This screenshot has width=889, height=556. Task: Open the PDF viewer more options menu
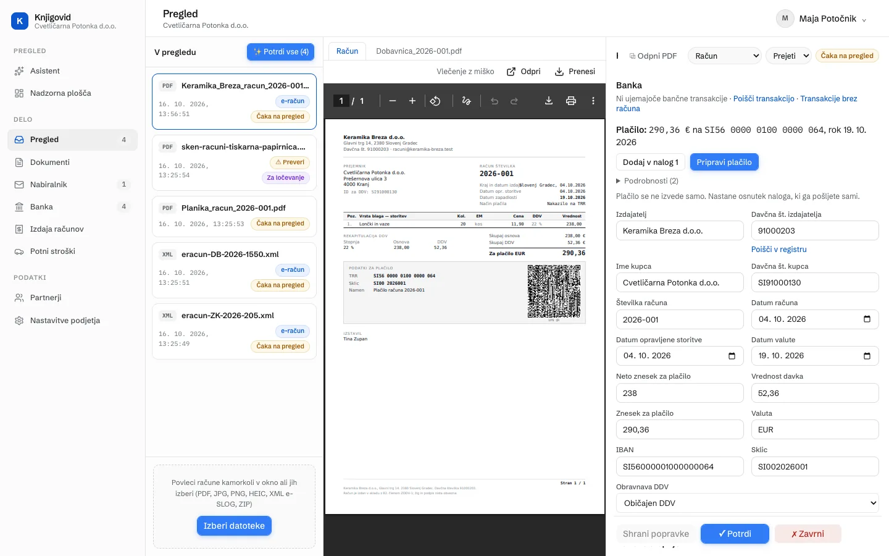click(593, 101)
